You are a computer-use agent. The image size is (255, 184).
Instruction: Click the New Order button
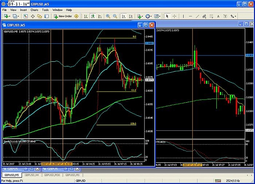pos(63,16)
